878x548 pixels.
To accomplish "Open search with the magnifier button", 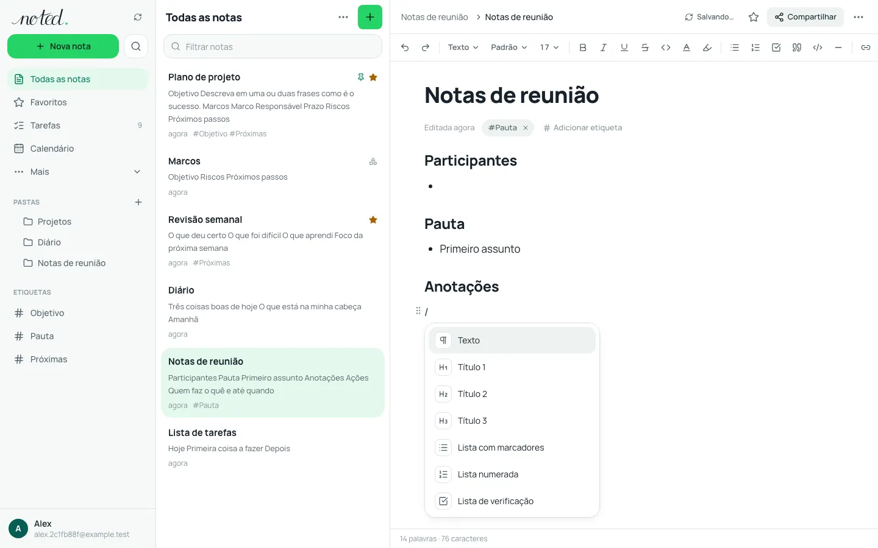I will [x=136, y=46].
